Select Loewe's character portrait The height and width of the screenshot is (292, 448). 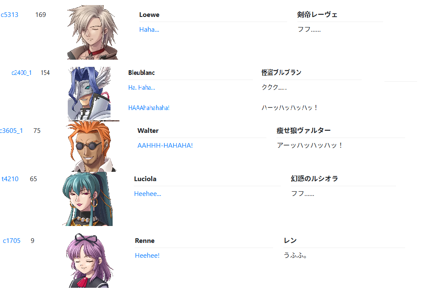pyautogui.click(x=93, y=32)
